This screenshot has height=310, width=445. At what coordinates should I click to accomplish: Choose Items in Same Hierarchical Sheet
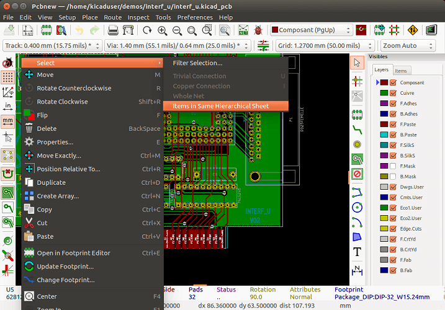pyautogui.click(x=220, y=106)
